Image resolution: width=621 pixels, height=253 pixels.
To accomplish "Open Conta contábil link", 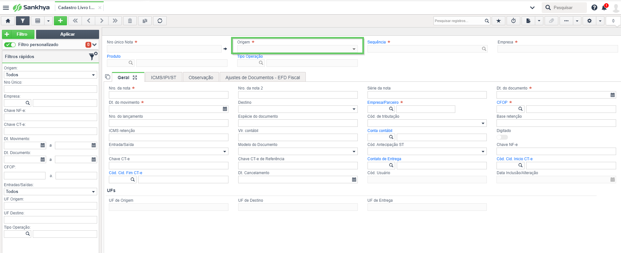I will pyautogui.click(x=380, y=131).
